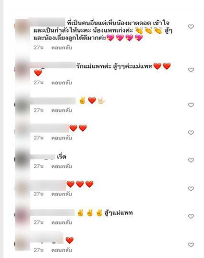204x258 pixels.
Task: Like the comment starting with พี่เป็นคนอื่น
Action: (191, 26)
